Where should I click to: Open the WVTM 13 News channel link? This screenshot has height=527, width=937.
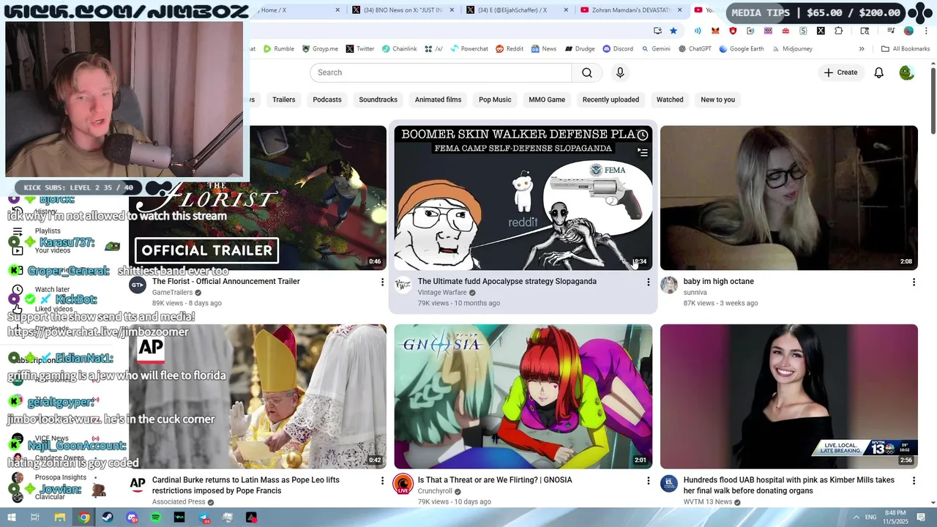point(708,502)
